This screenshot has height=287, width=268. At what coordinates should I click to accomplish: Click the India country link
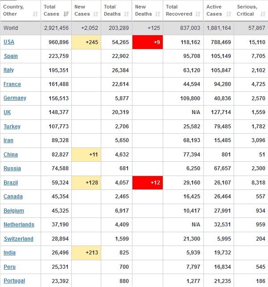coord(9,253)
